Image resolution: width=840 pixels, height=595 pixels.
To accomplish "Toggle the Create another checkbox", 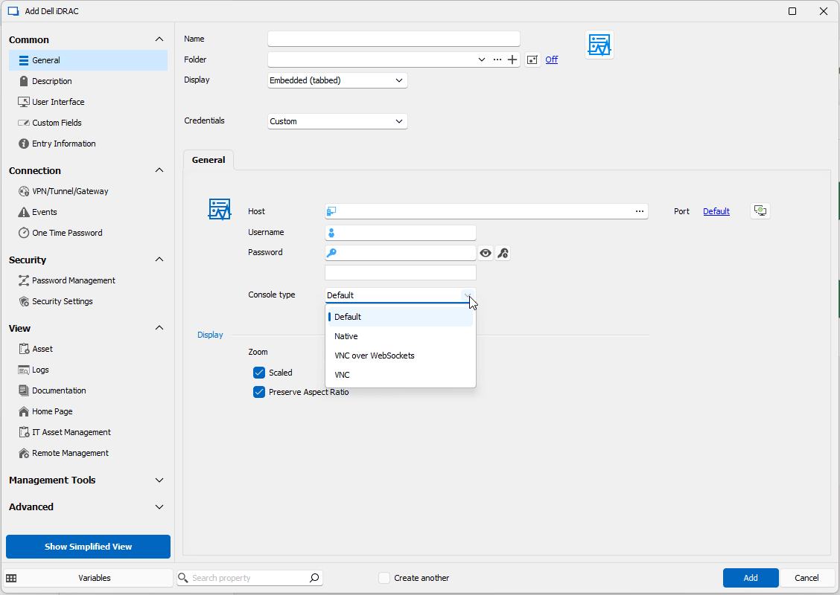I will pyautogui.click(x=384, y=578).
